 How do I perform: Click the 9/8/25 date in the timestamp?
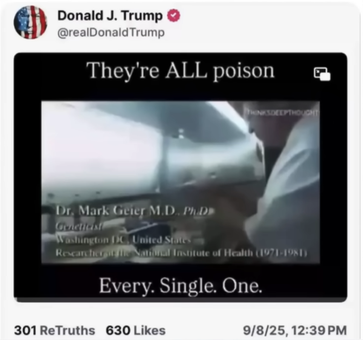tap(264, 330)
